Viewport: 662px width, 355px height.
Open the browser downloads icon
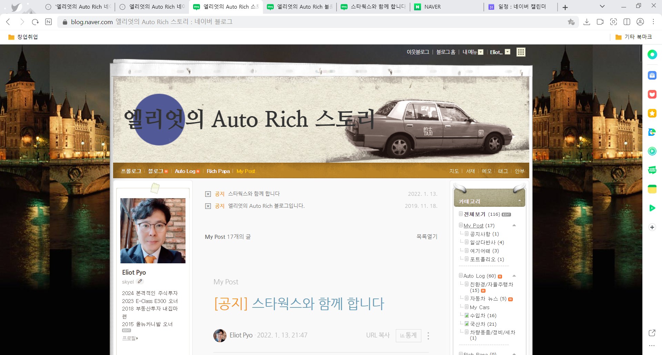[x=586, y=22]
